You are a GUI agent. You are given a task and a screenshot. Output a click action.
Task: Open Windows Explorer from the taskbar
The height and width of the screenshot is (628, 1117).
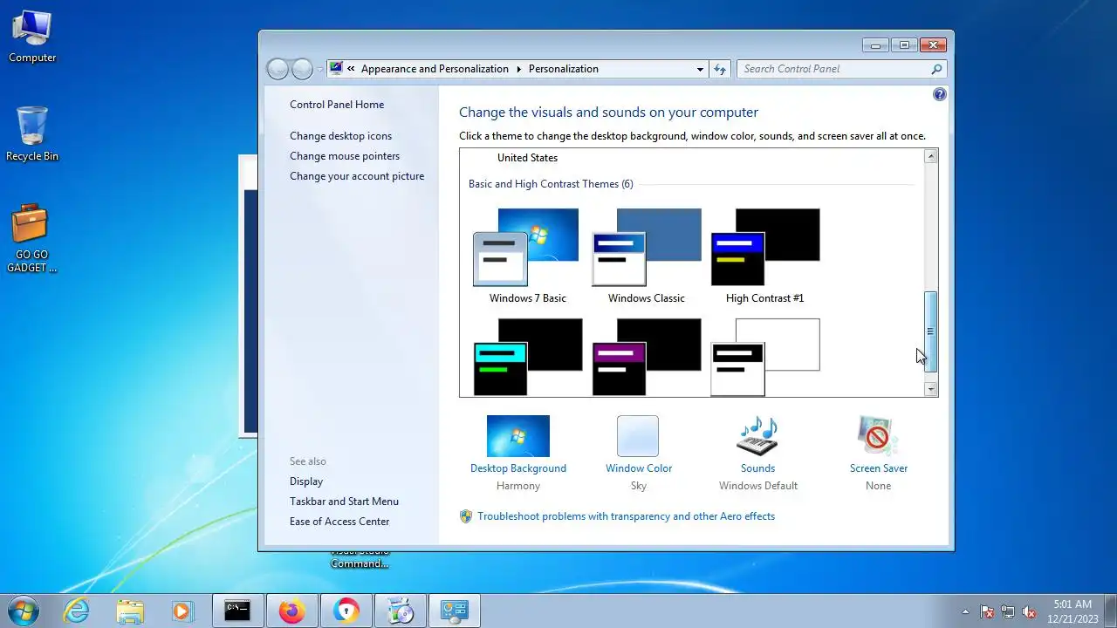(x=130, y=611)
